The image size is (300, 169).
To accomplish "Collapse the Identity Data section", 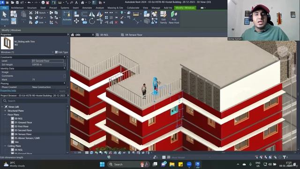I will pos(64,68).
